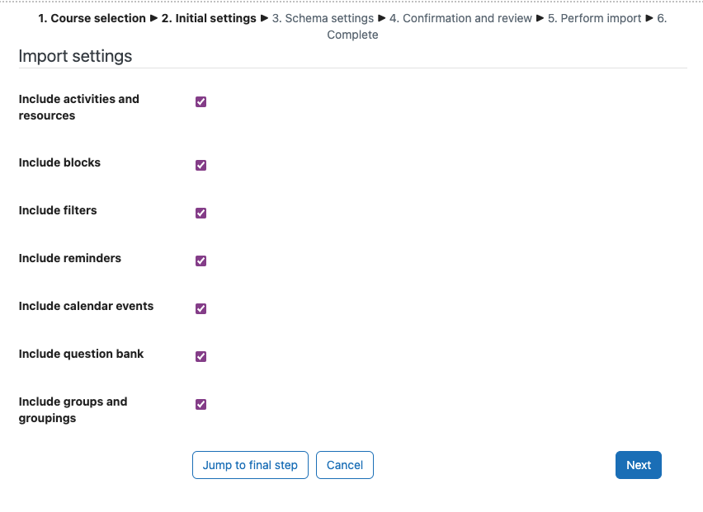Uncheck the Include calendar events checkbox

[201, 309]
